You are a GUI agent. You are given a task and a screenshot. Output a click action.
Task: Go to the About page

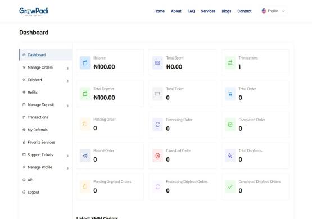(x=176, y=11)
